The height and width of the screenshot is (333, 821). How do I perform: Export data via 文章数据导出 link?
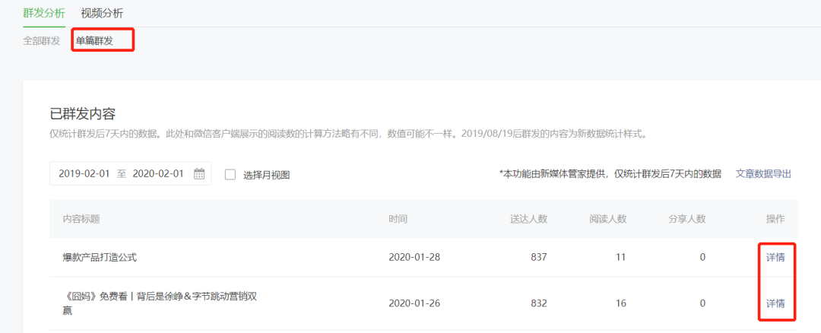click(763, 173)
